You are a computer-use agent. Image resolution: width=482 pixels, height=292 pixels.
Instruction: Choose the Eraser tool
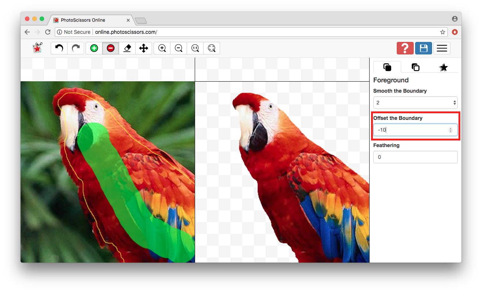click(x=127, y=48)
